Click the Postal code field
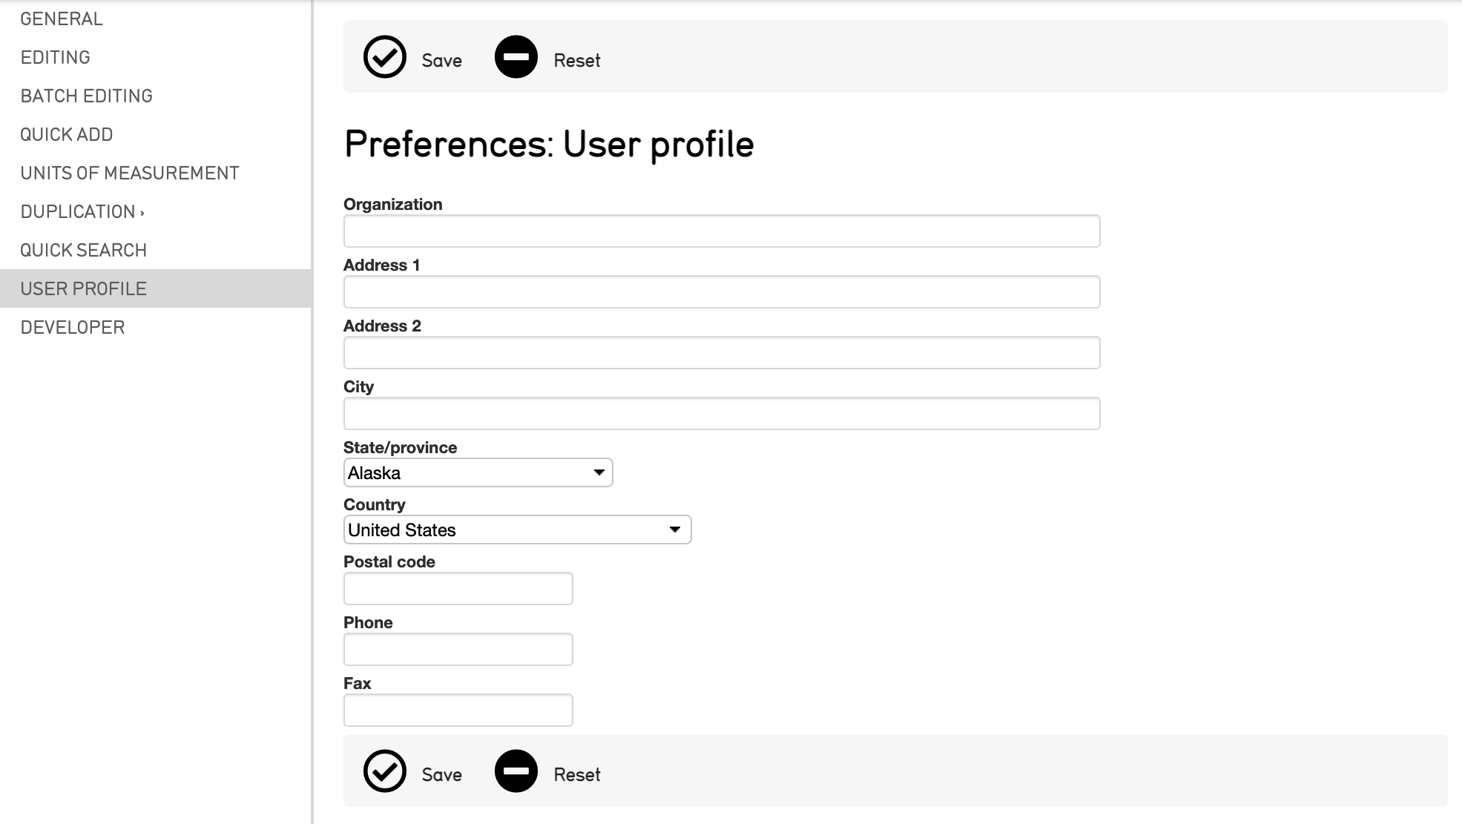The height and width of the screenshot is (824, 1462). click(457, 588)
